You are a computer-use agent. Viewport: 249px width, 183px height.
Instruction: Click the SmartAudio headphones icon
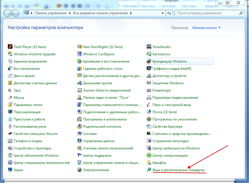click(x=149, y=46)
